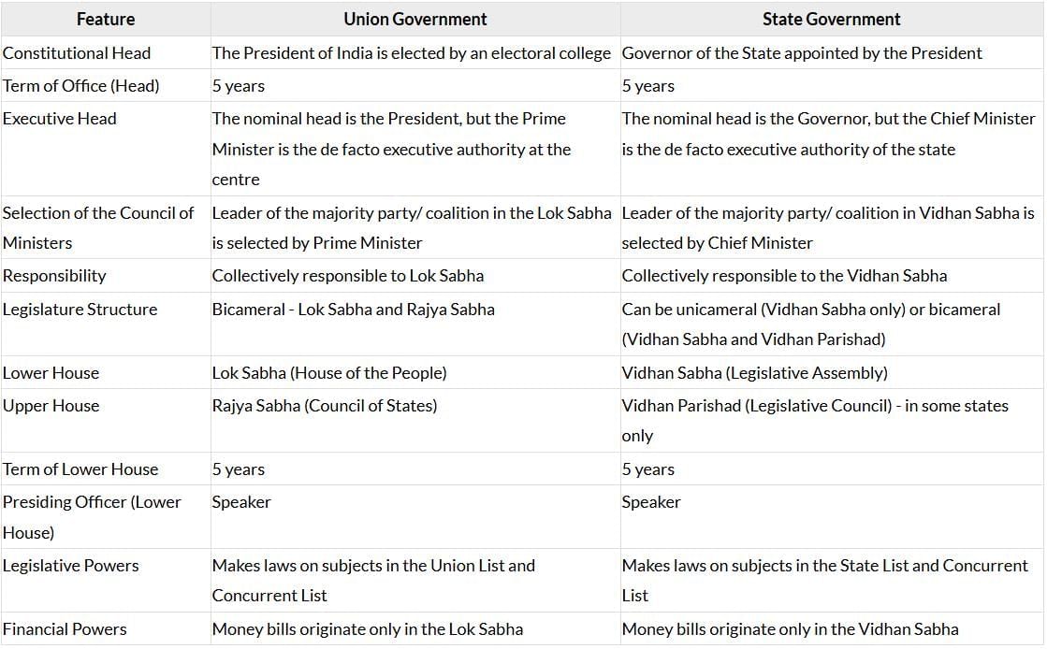Select the "Constitutional Head" row label
The width and height of the screenshot is (1047, 649).
pyautogui.click(x=77, y=53)
